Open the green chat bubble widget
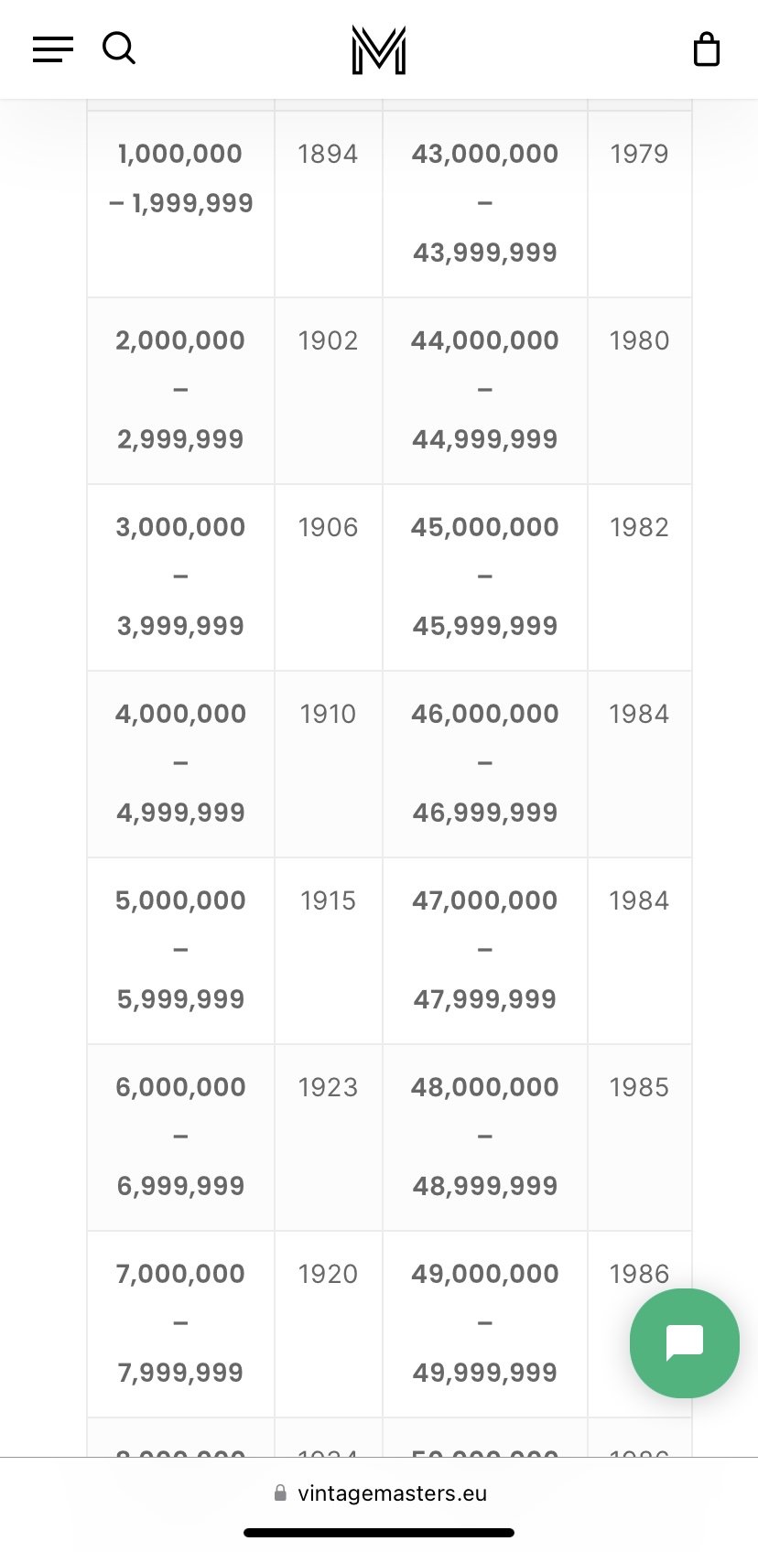 click(x=685, y=1343)
